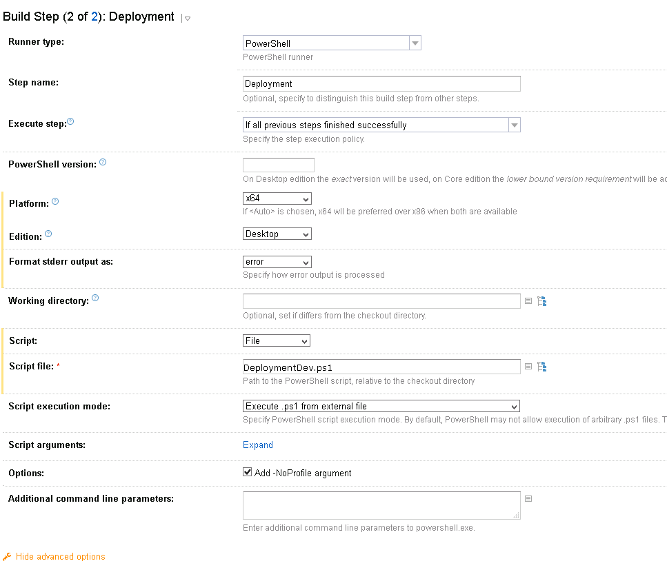667x561 pixels.
Task: Click the Additional command line parameters textarea
Action: 381,505
